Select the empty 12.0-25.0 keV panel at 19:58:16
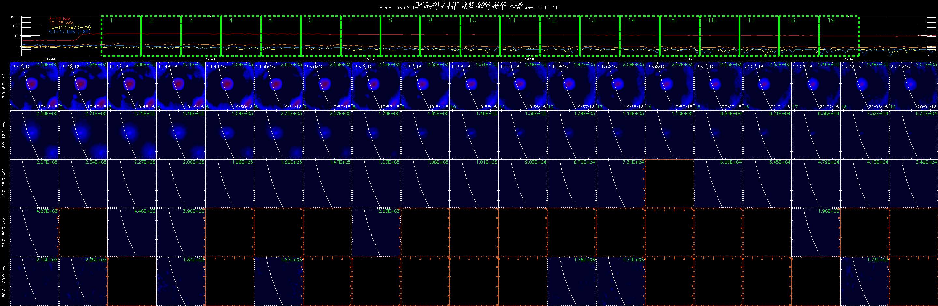This screenshot has height=306, width=938. tap(669, 183)
